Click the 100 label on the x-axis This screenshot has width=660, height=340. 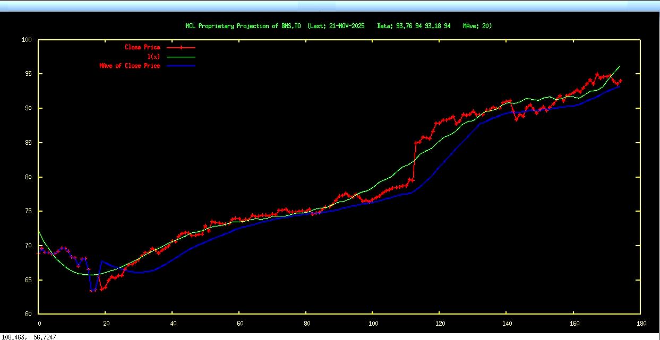click(x=373, y=322)
